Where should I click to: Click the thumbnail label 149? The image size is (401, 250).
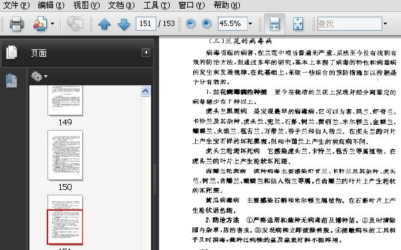[65, 122]
